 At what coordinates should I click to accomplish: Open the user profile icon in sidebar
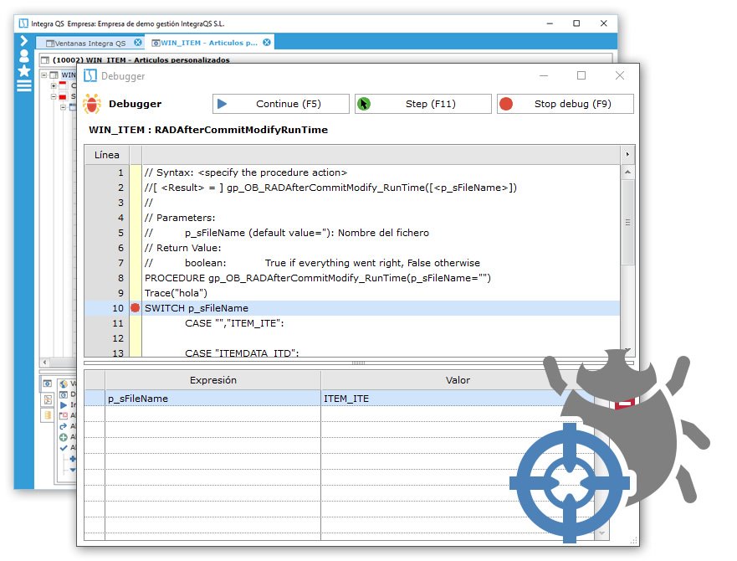[x=24, y=56]
